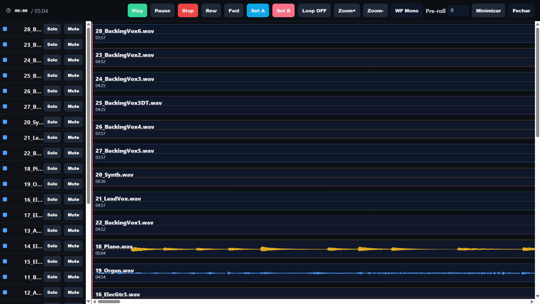540x304 pixels.
Task: Mute the 25_B... track
Action: 73,76
